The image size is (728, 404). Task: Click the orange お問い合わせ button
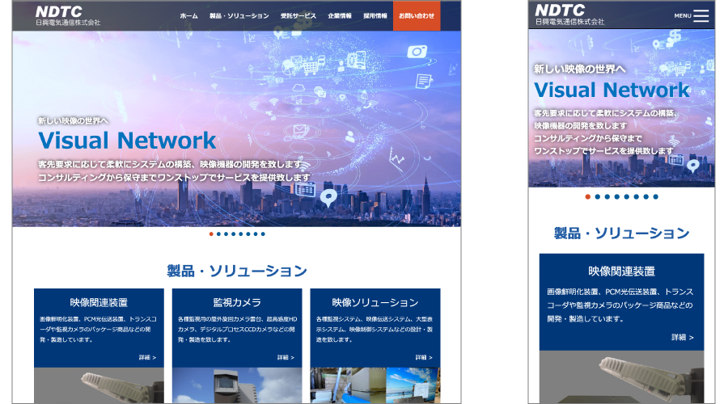coord(417,16)
